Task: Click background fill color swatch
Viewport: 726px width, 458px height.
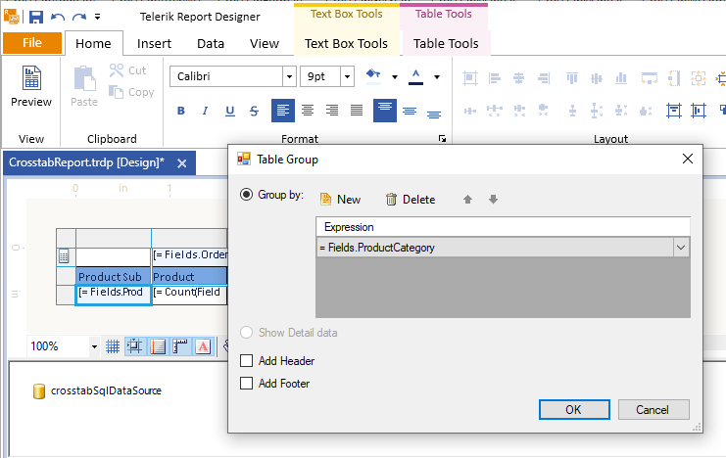Action: 373,76
